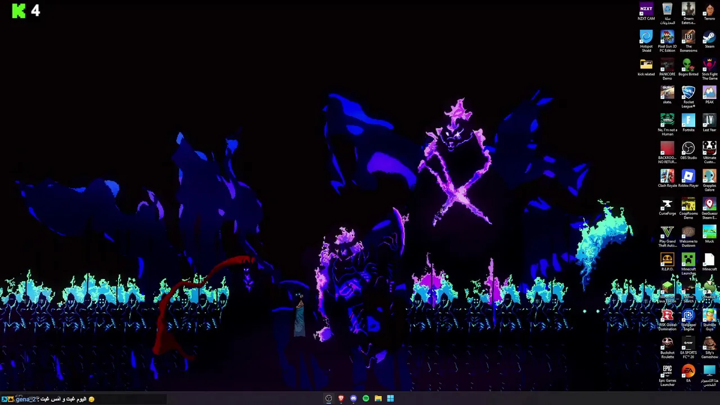
Task: Open the CurseForge desktop shortcut
Action: 667,207
